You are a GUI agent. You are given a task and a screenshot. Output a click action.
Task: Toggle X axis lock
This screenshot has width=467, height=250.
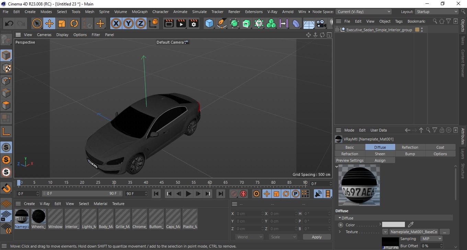pyautogui.click(x=116, y=24)
